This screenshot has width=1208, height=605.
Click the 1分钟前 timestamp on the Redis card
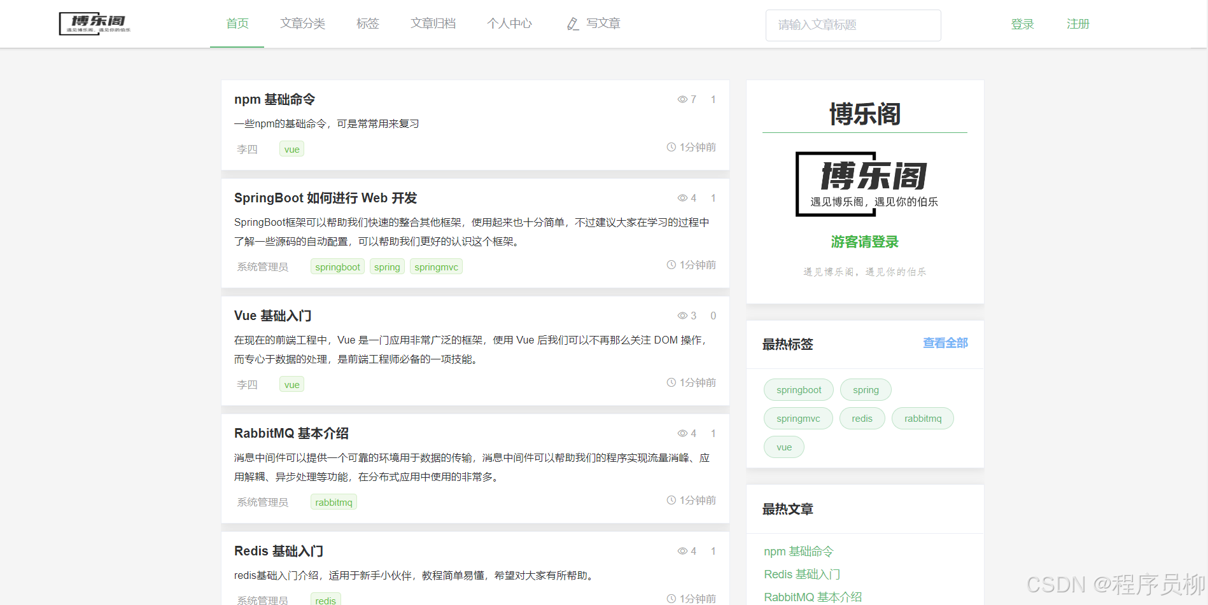click(698, 599)
